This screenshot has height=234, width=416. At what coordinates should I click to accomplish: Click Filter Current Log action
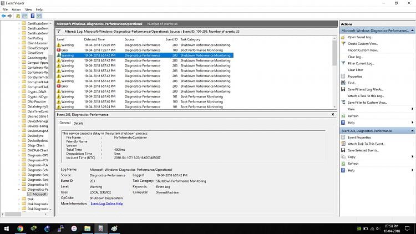[361, 63]
